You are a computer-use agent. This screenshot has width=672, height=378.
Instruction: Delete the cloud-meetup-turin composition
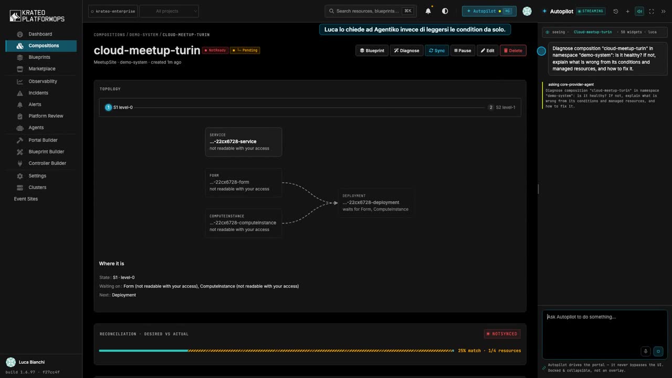[513, 50]
